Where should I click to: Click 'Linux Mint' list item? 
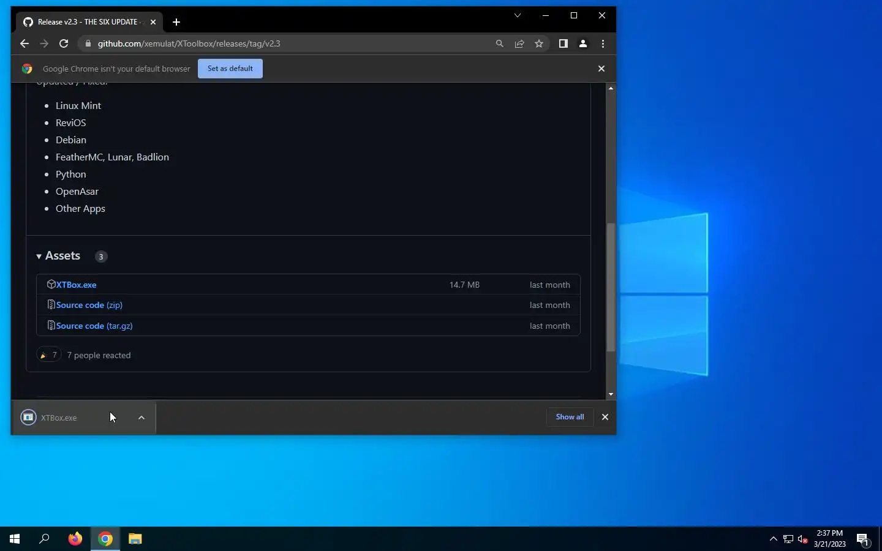[78, 106]
